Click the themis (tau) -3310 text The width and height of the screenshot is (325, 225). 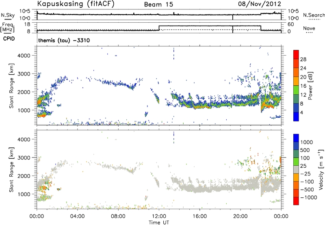[64, 40]
